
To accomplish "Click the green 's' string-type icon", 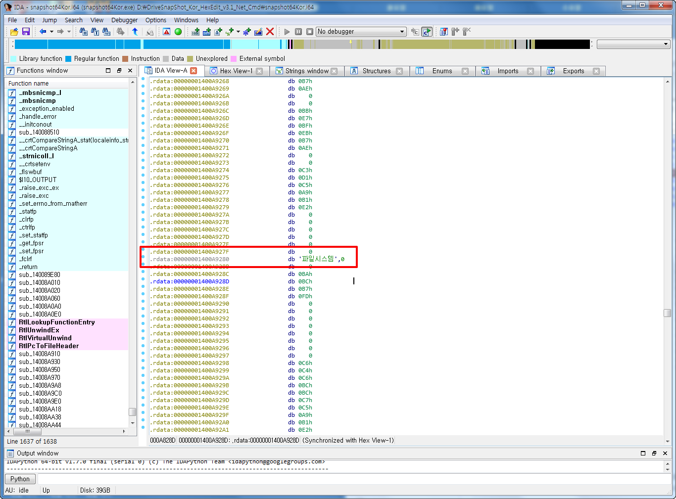I will pyautogui.click(x=230, y=32).
